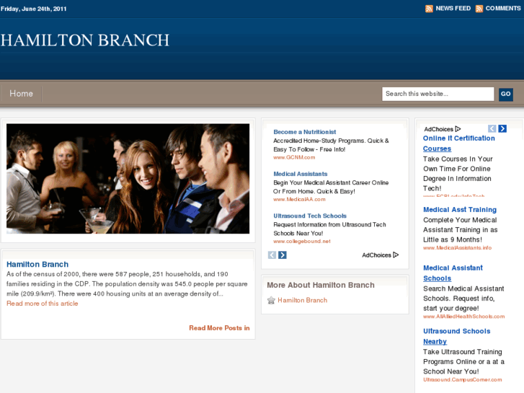This screenshot has width=524, height=393.
Task: Select the Home menu item
Action: click(21, 94)
